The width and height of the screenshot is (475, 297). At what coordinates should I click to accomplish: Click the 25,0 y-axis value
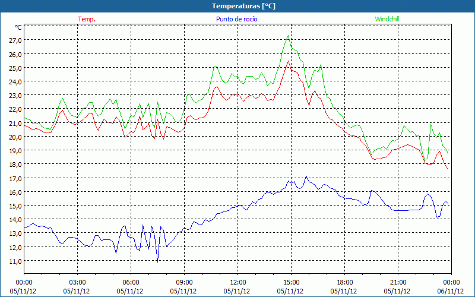(x=15, y=68)
